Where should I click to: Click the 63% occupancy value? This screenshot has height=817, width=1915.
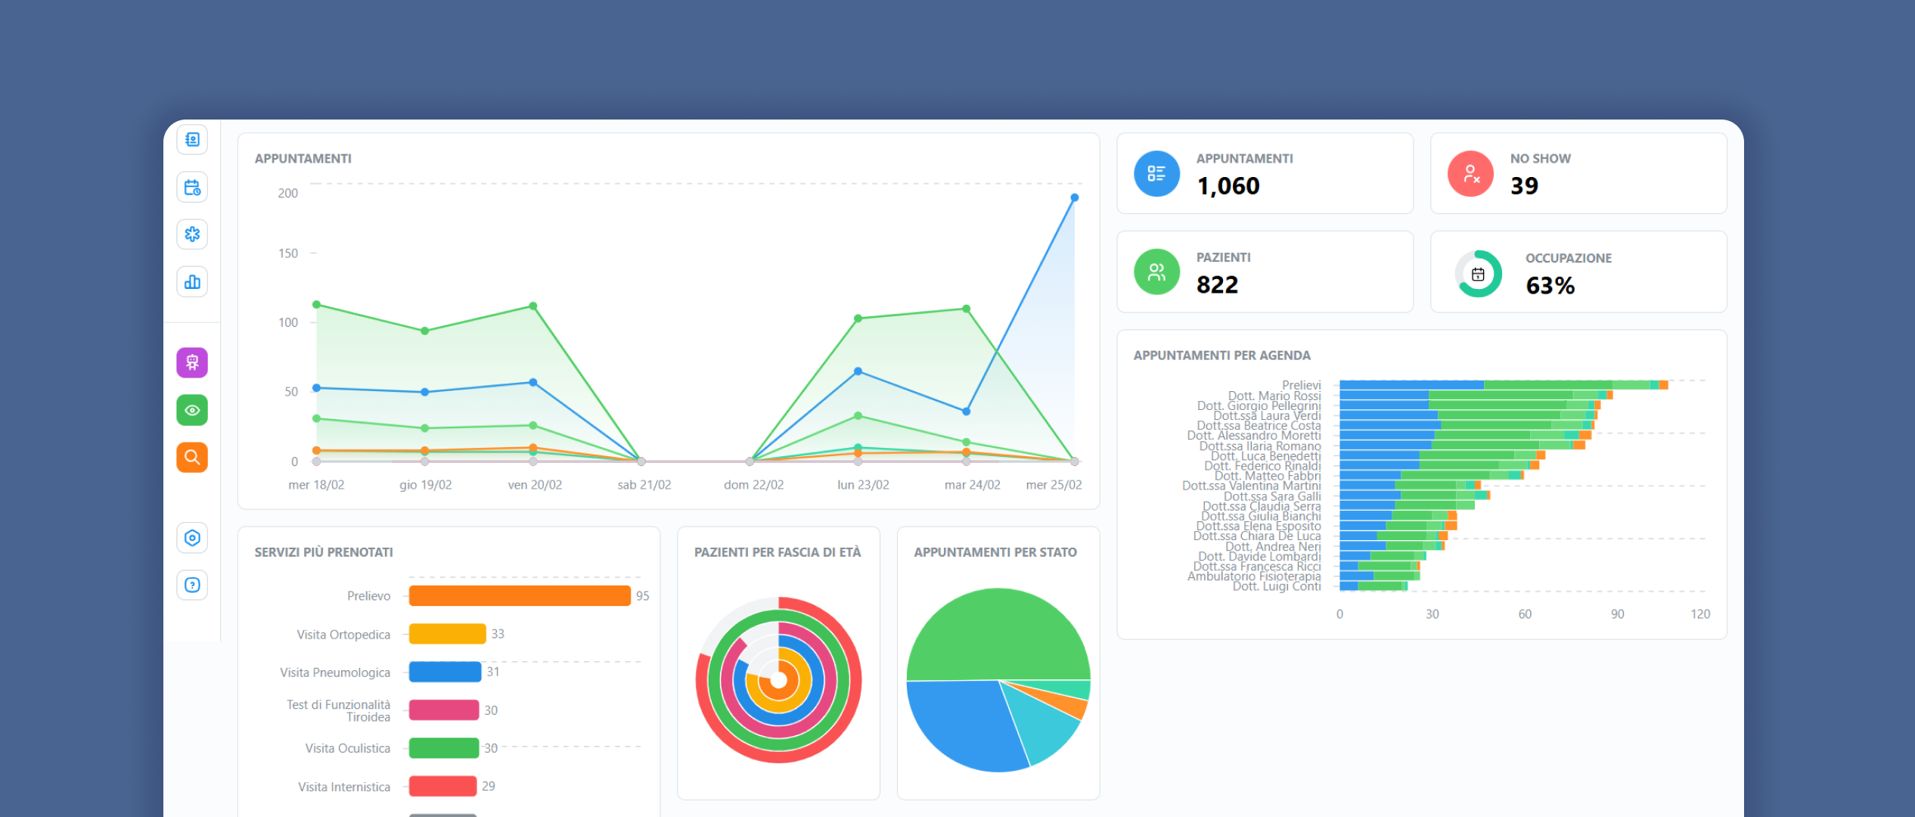(x=1550, y=286)
